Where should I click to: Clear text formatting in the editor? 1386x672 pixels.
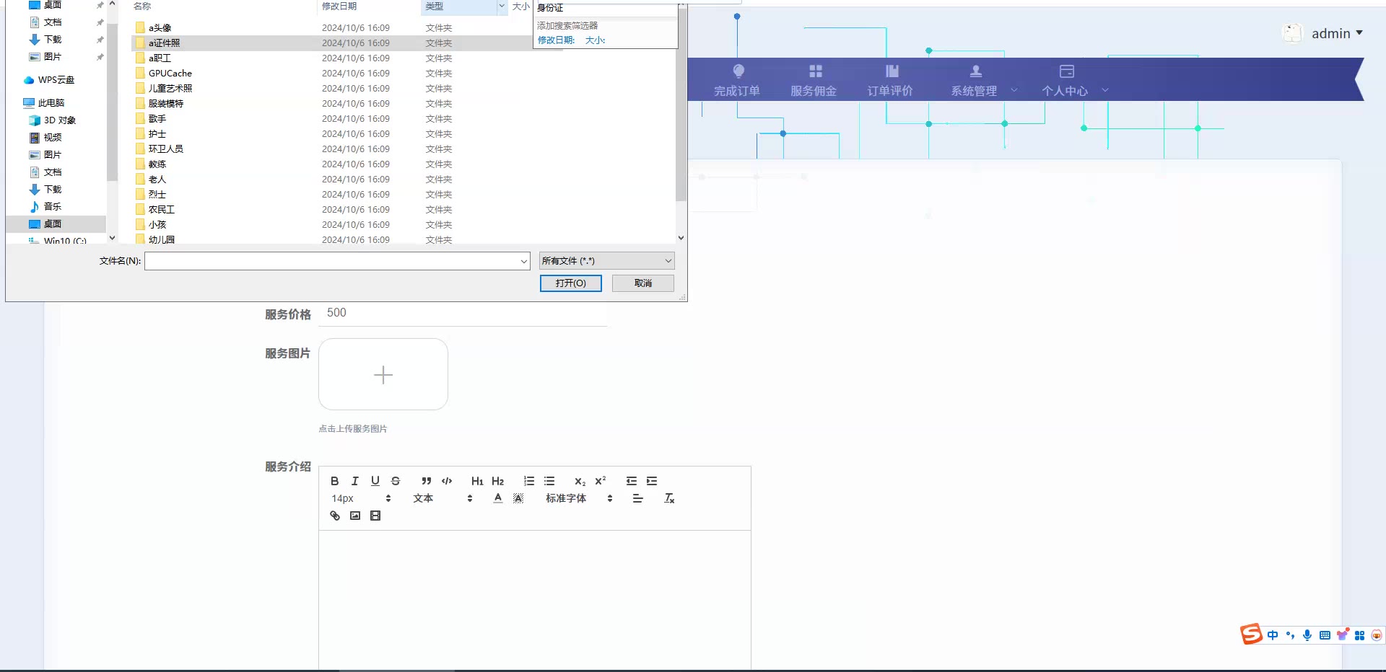(669, 498)
